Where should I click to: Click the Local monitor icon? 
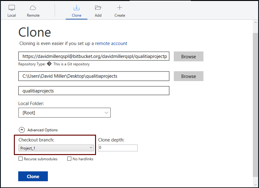coord(12,8)
